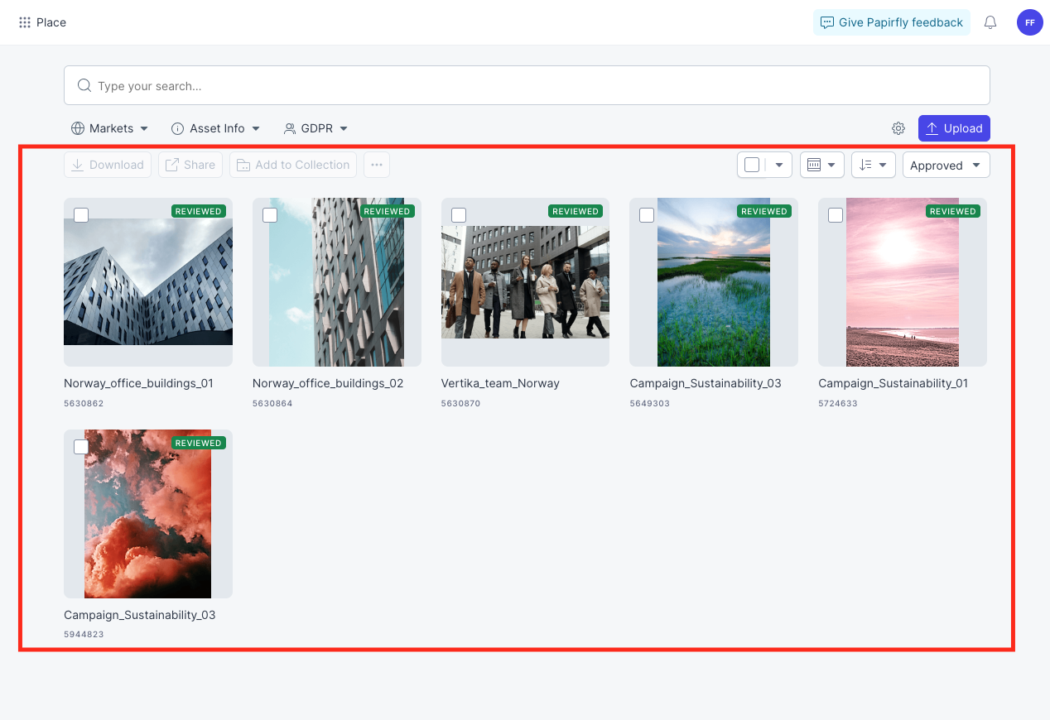Click Give Papirfly feedback
This screenshot has height=720, width=1050.
pos(892,22)
